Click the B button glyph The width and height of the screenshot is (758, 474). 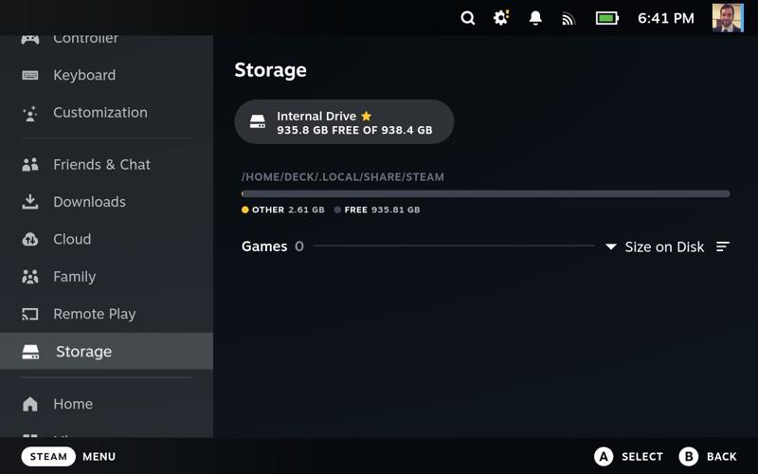689,457
